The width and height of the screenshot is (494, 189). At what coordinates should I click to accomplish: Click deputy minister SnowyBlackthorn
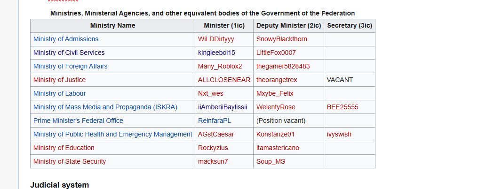[x=281, y=39]
